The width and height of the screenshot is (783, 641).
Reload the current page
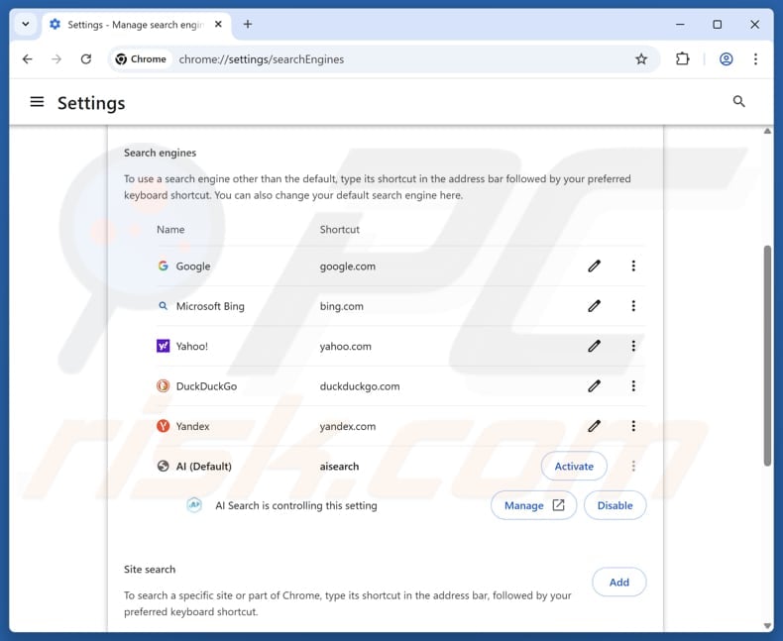86,59
